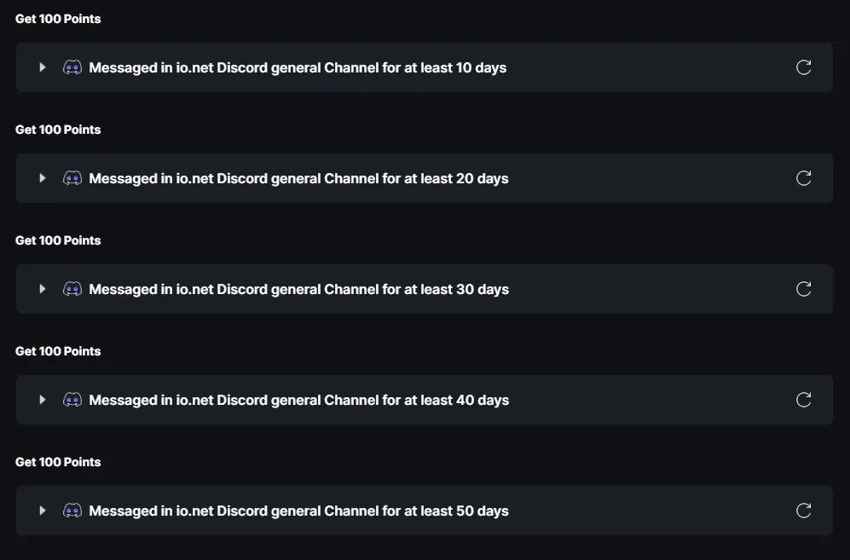Click Discord icon in 10 days row
Screen dimensions: 850x560
72,67
